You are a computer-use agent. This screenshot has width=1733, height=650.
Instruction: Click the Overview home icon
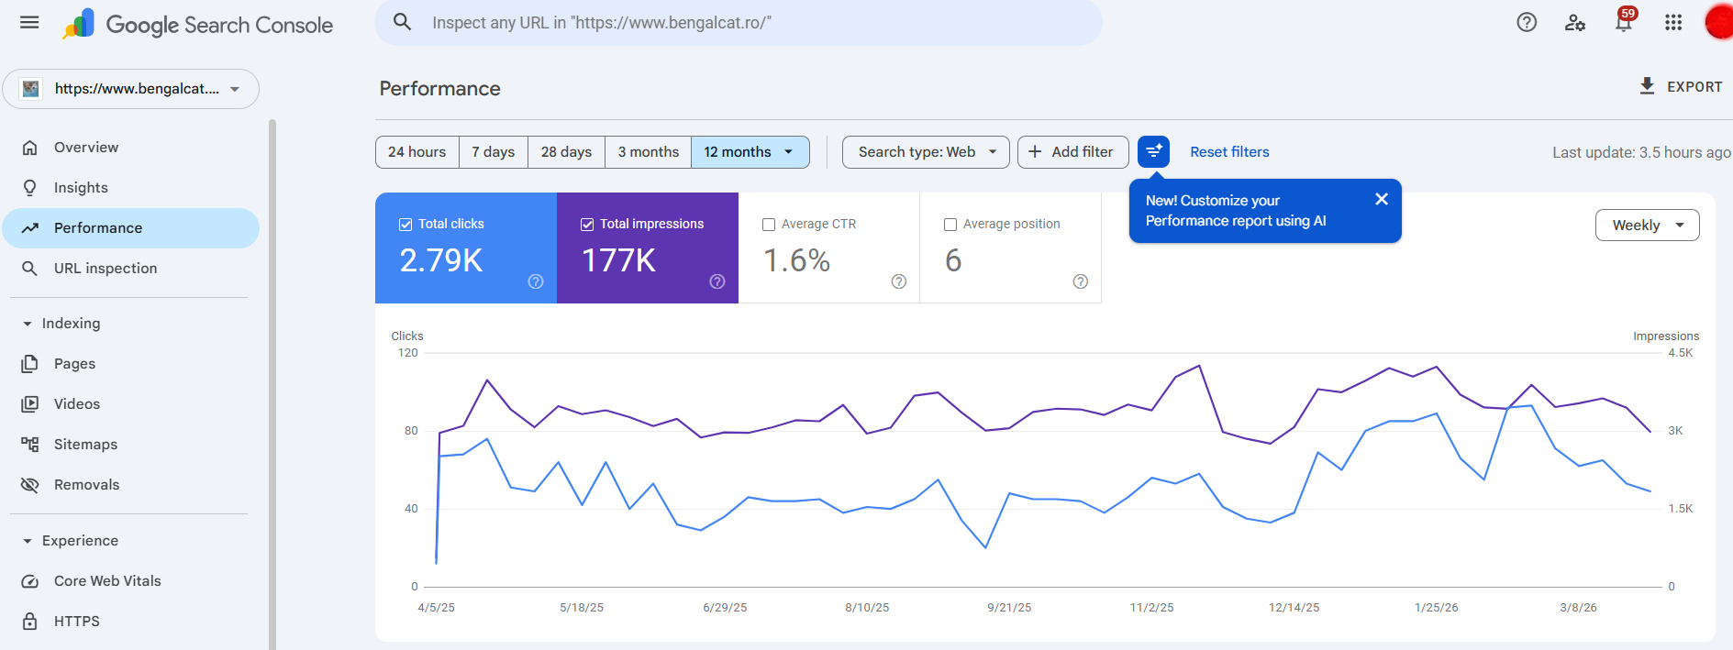pyautogui.click(x=30, y=148)
